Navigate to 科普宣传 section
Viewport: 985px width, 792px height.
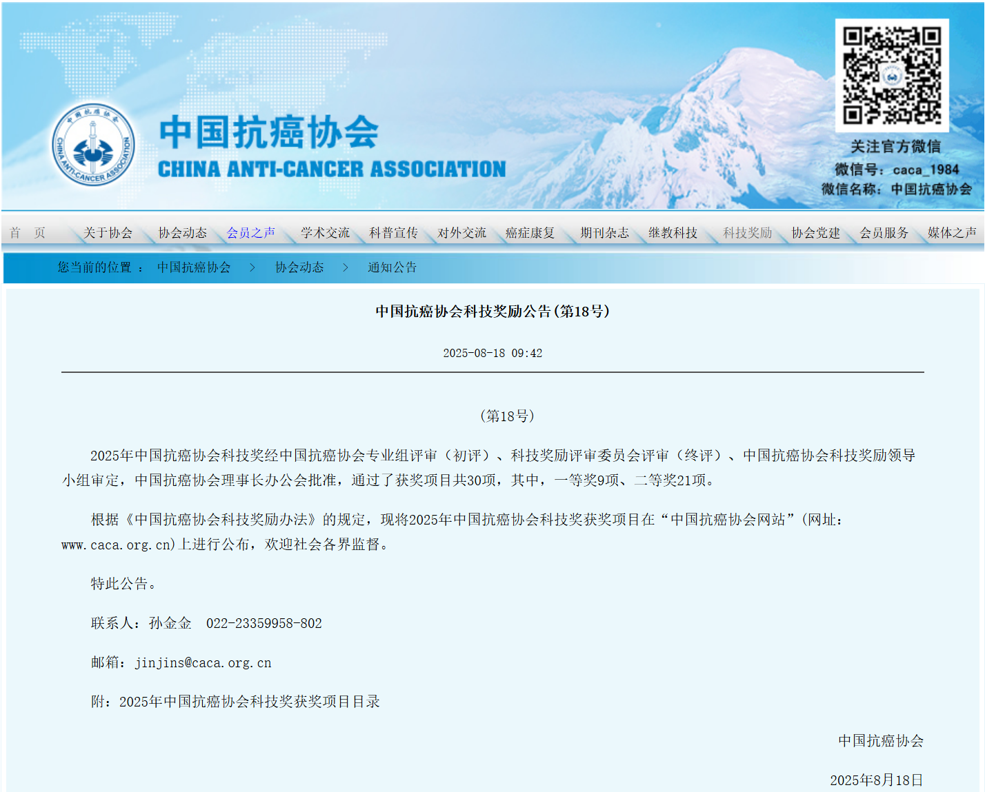pyautogui.click(x=393, y=233)
